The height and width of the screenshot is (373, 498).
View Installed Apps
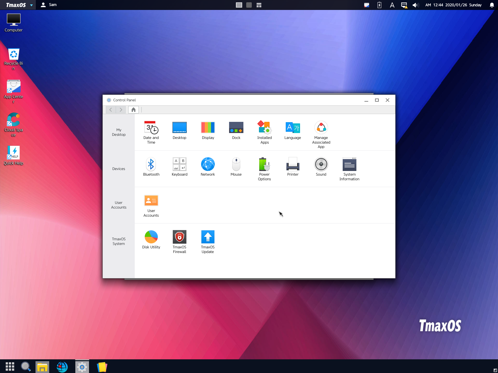(264, 132)
